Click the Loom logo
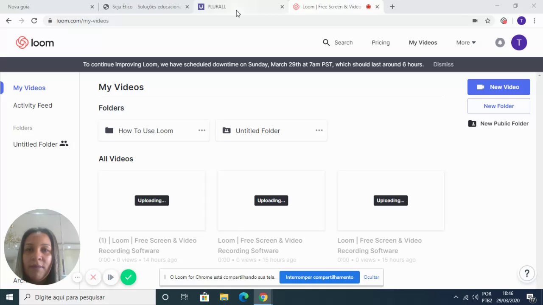The image size is (543, 305). (35, 42)
